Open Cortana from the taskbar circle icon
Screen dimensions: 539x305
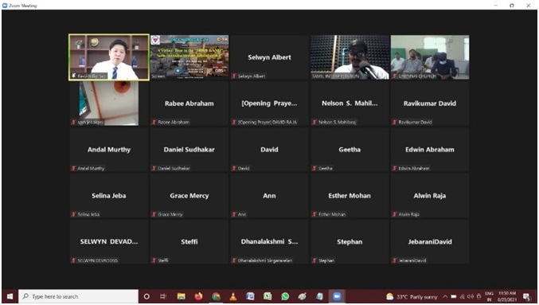tap(146, 296)
